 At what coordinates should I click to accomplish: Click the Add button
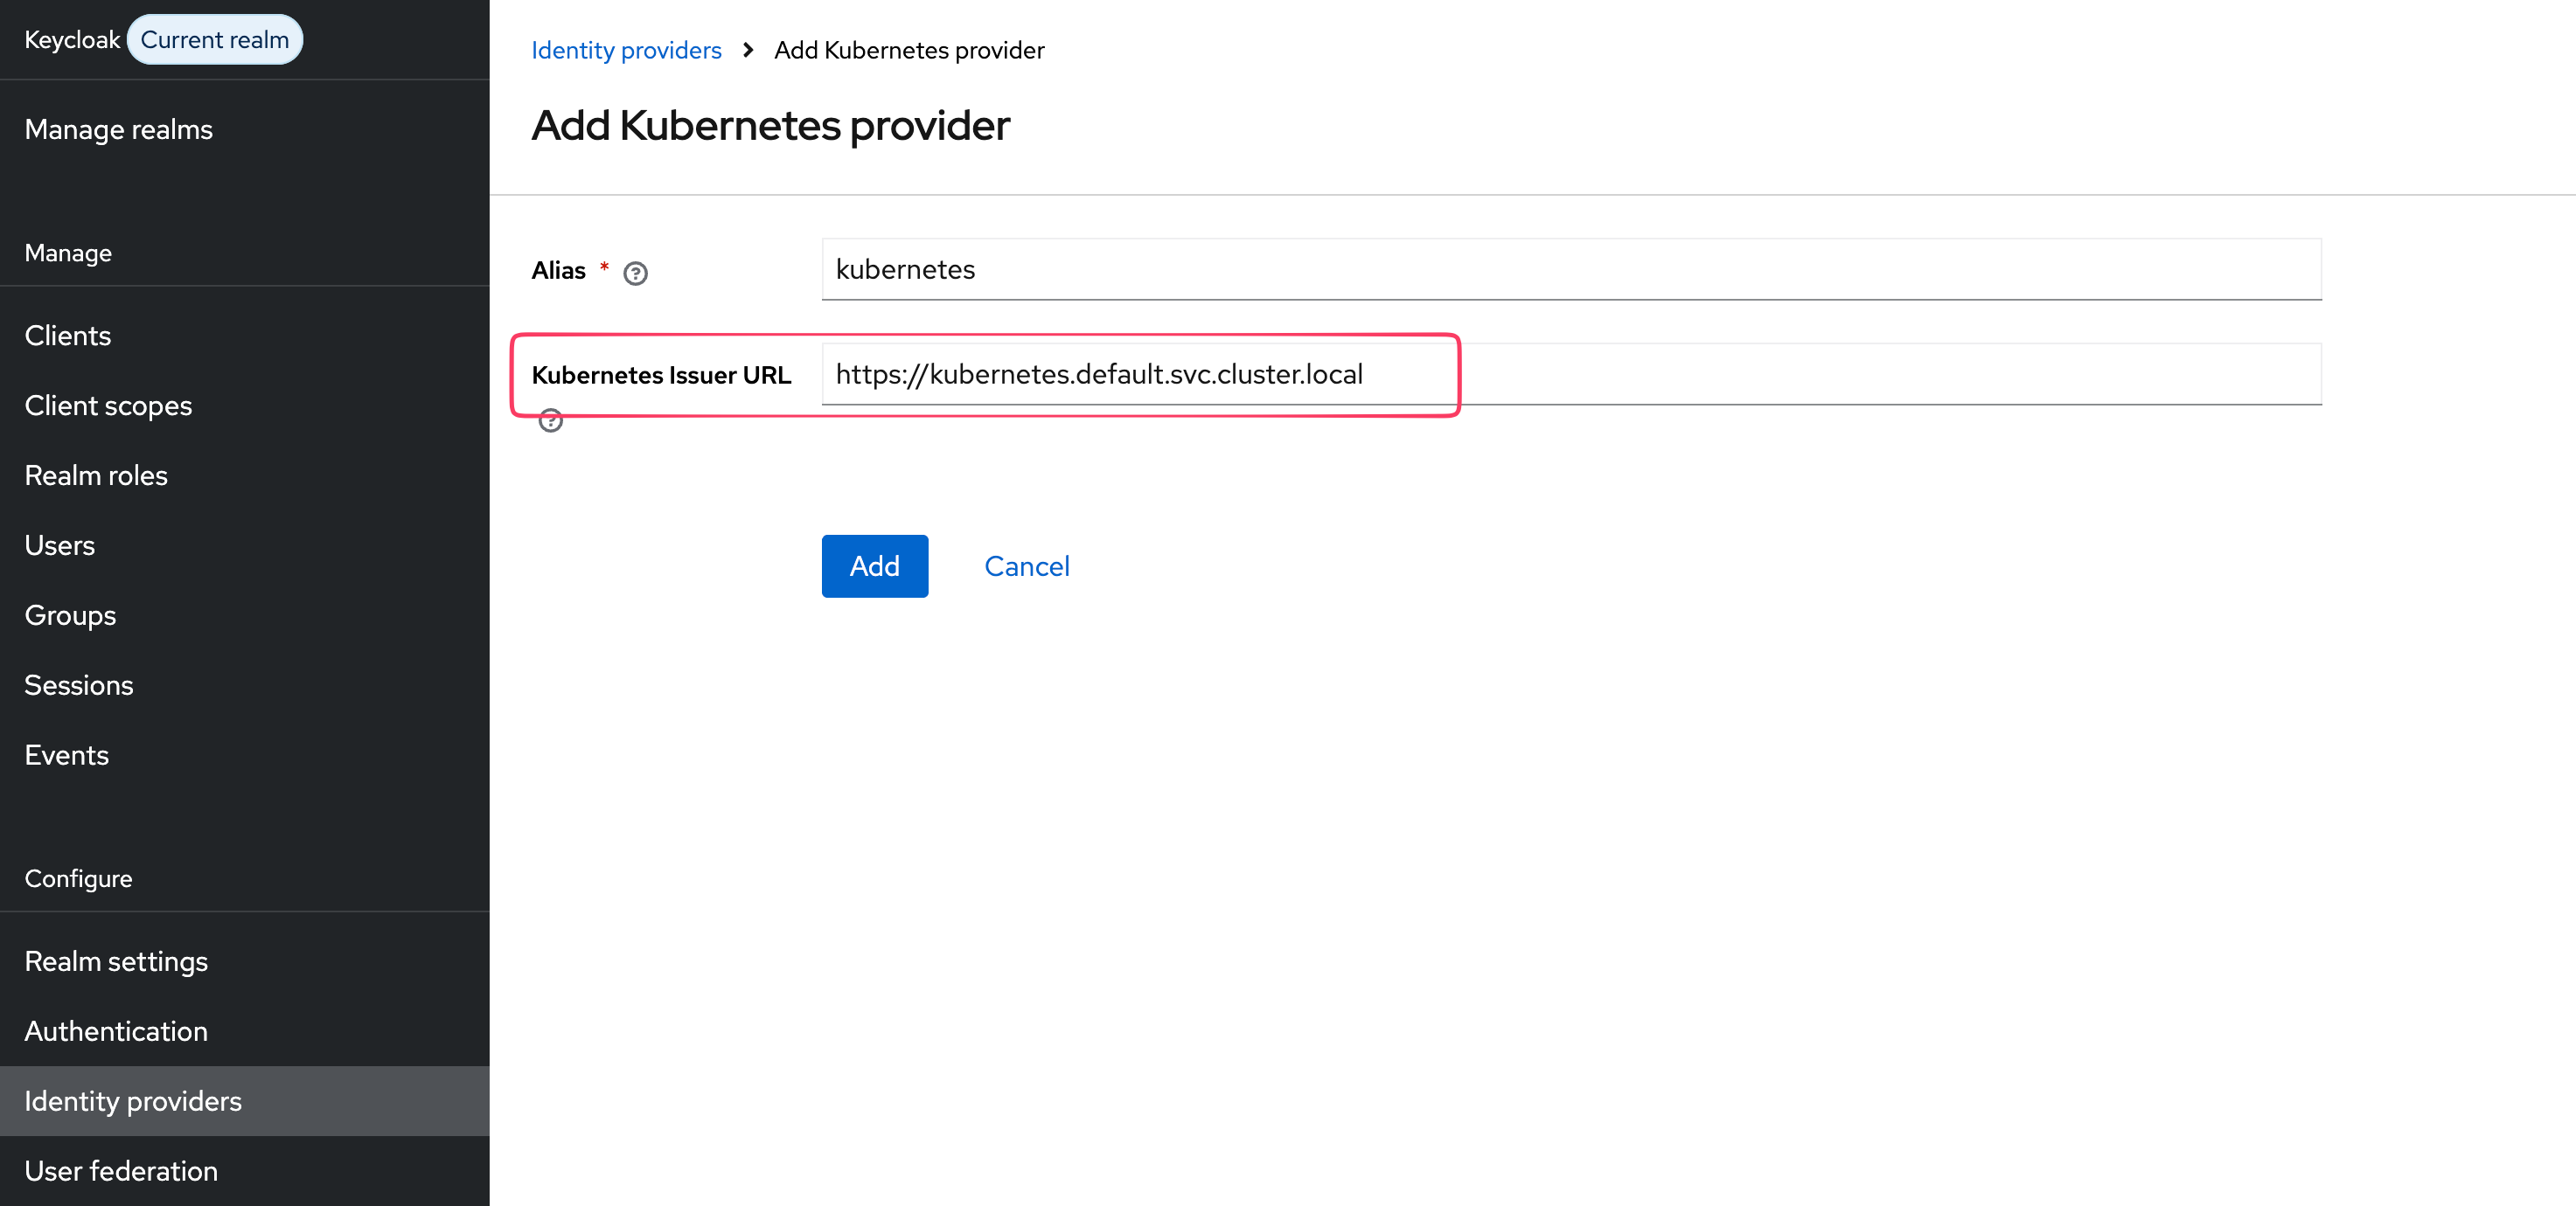(874, 565)
